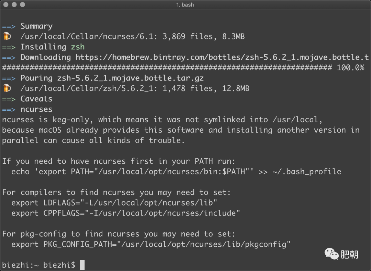The image size is (371, 271).
Task: Open the homebrew.bintray.com bottle download URL
Action: pyautogui.click(x=222, y=57)
